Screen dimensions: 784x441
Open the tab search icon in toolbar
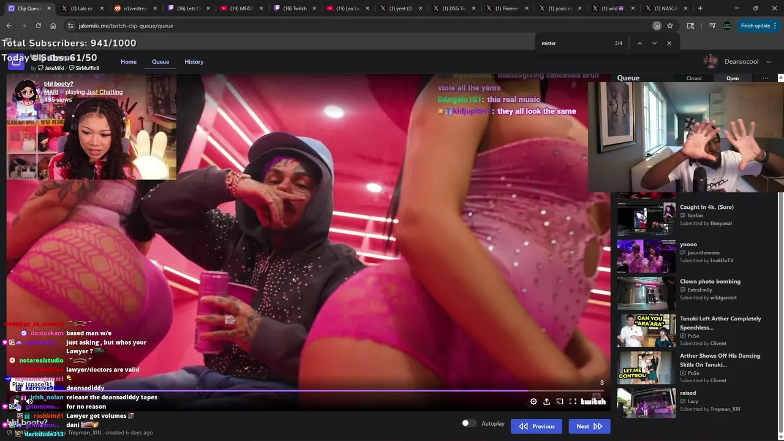[690, 26]
